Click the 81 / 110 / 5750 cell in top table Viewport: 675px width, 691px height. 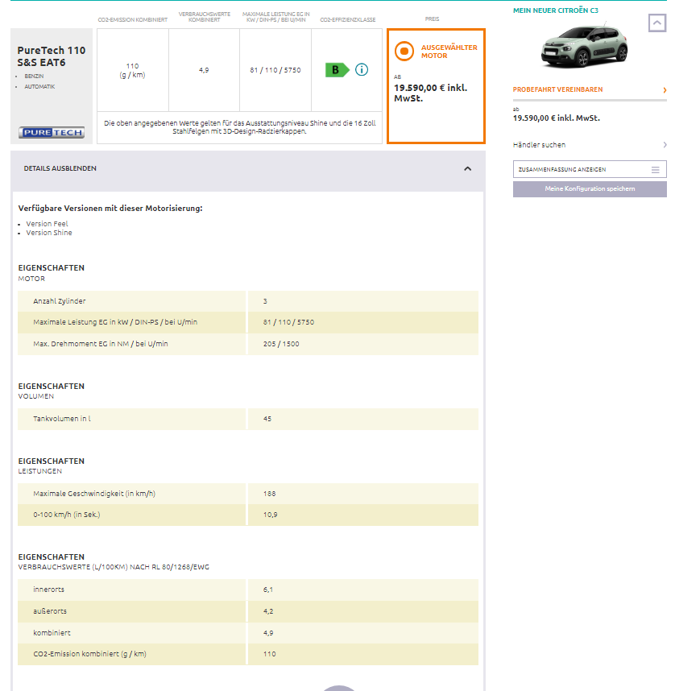[275, 70]
